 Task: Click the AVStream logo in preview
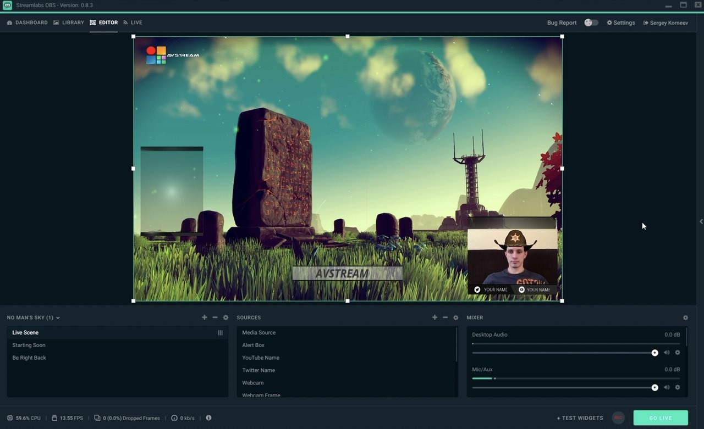coord(172,55)
